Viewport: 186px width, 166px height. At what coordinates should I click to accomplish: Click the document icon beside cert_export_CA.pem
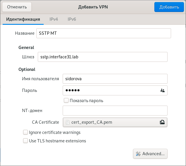click(68, 122)
